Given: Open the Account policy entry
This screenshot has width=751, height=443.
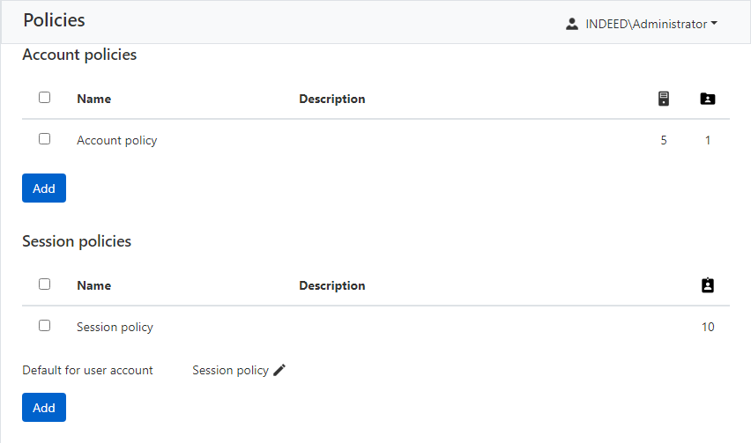Looking at the screenshot, I should (x=116, y=140).
